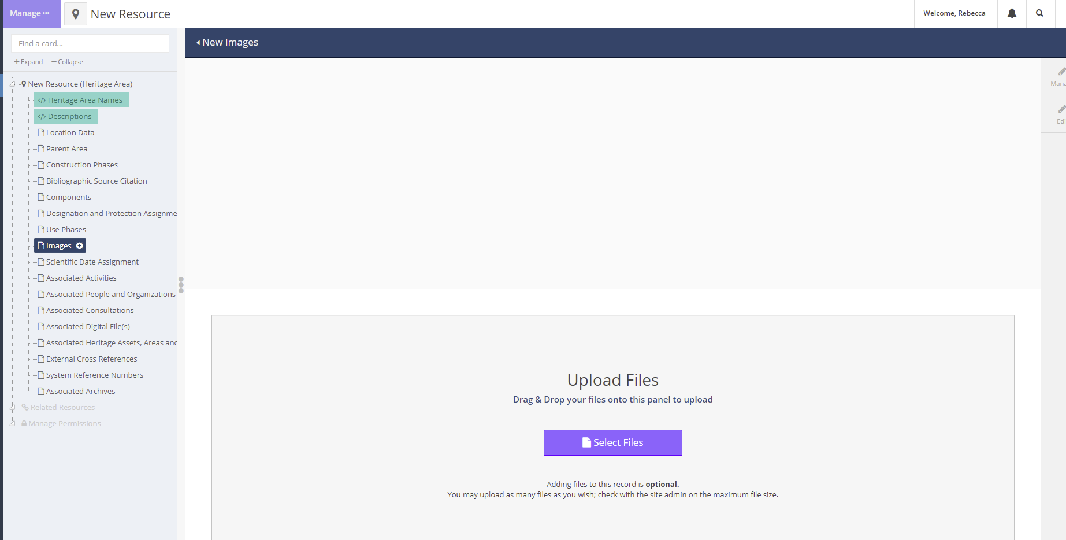
Task: Open the Welcome, Rebecca user menu
Action: click(955, 13)
